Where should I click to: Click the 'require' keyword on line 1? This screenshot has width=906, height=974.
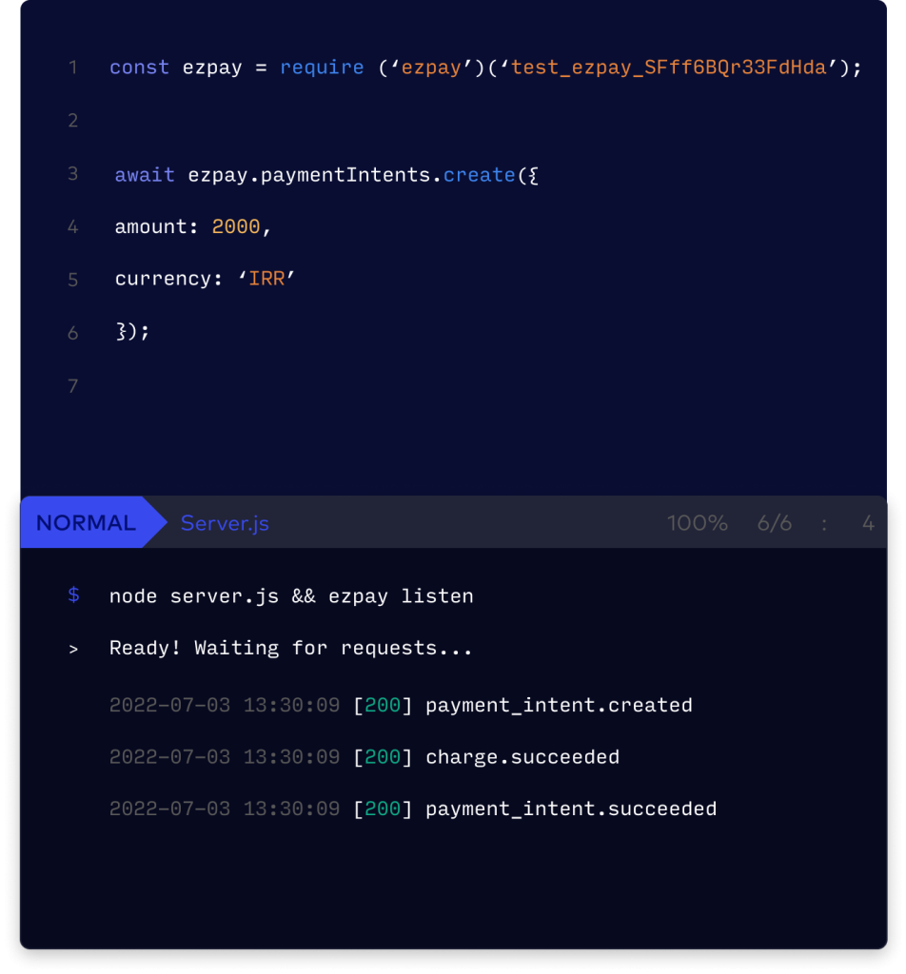pyautogui.click(x=322, y=68)
